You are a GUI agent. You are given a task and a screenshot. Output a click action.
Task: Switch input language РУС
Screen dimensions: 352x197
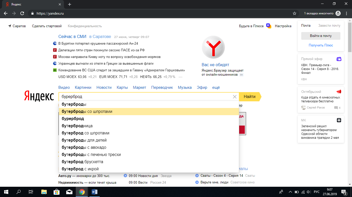tap(316, 192)
